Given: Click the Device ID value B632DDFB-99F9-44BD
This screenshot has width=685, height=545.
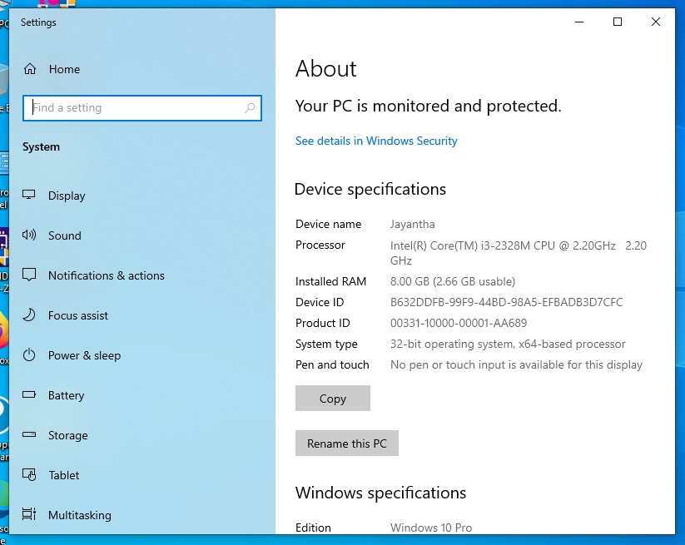Looking at the screenshot, I should tap(506, 302).
